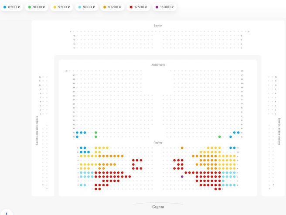Toggle the 9800 ₽ light-blue price filter
This screenshot has height=215, width=286.
pyautogui.click(x=86, y=7)
